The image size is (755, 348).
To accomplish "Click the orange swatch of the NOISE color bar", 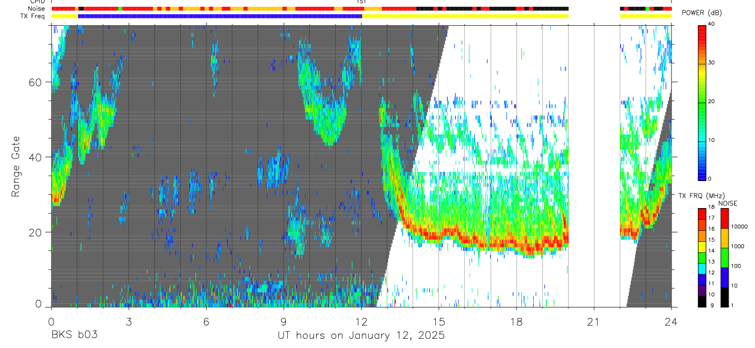I will 724,238.
